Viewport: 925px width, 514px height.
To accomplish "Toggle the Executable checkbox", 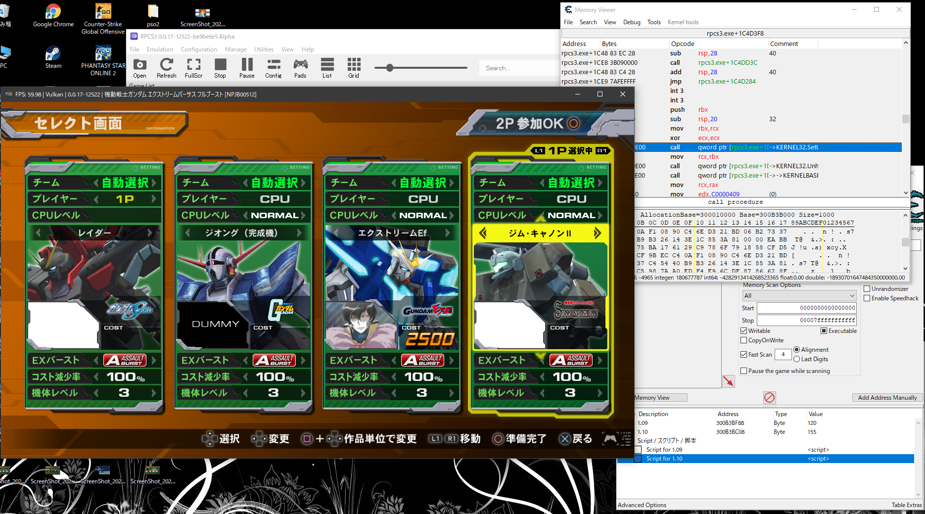I will click(824, 331).
